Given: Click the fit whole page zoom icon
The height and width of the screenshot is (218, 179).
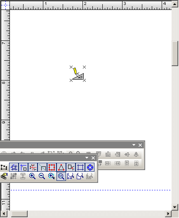Looking at the screenshot, I should pos(80,176).
